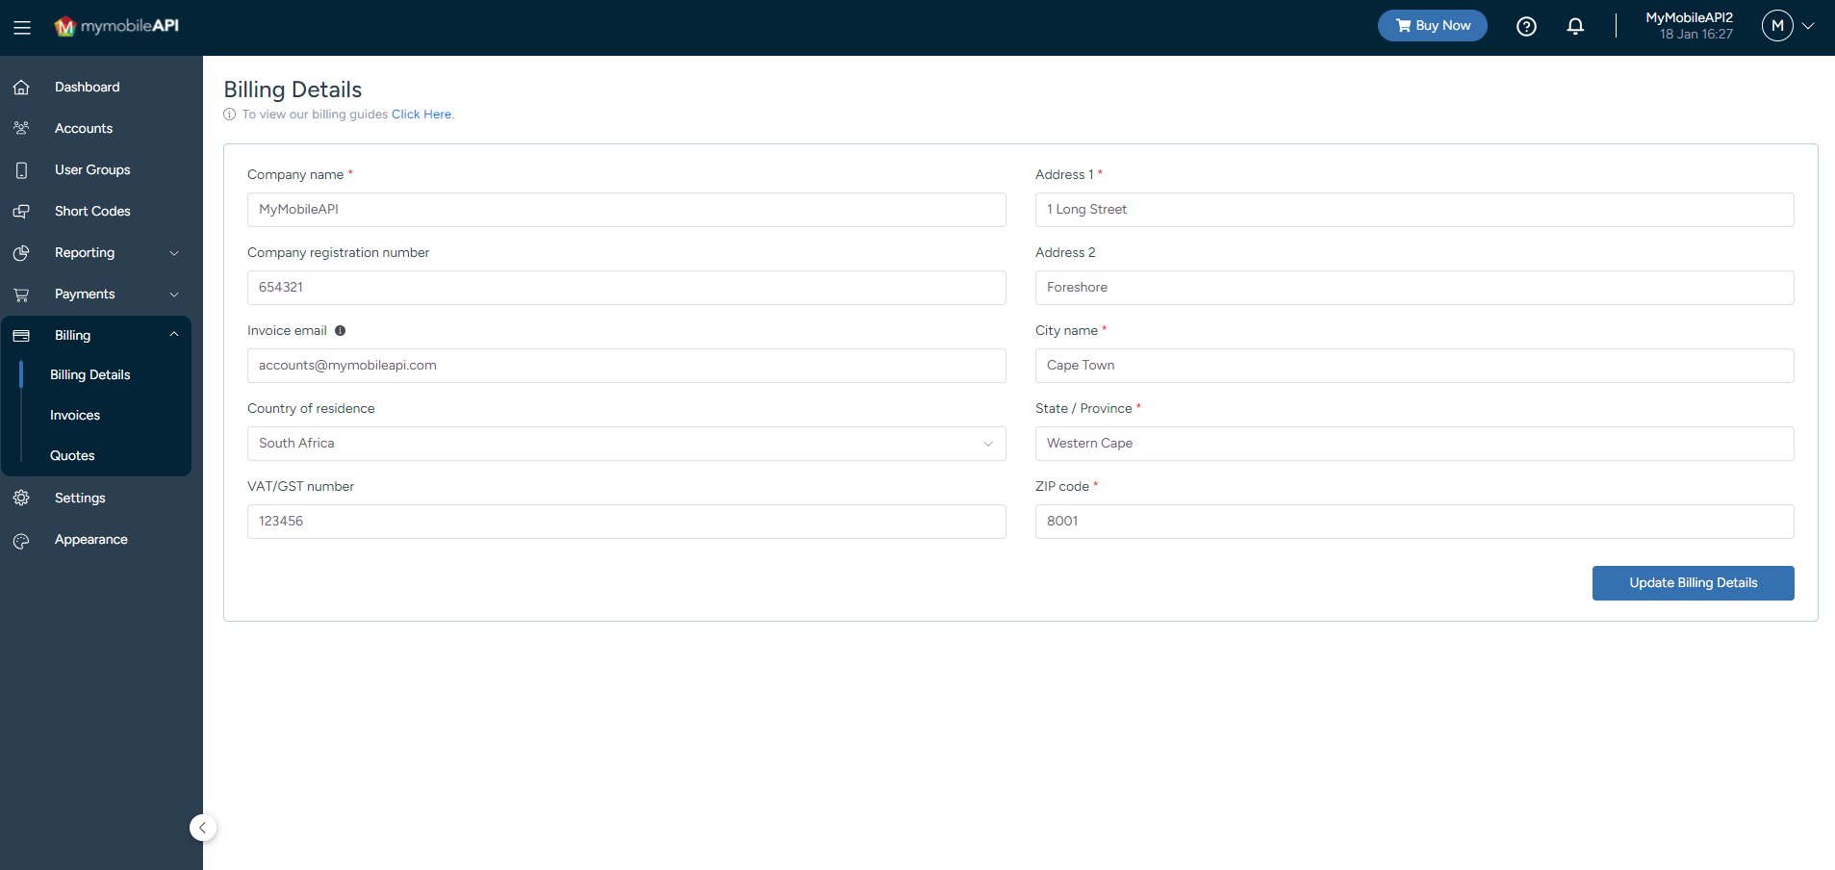Switch to the Invoices section
1835x870 pixels.
74,415
